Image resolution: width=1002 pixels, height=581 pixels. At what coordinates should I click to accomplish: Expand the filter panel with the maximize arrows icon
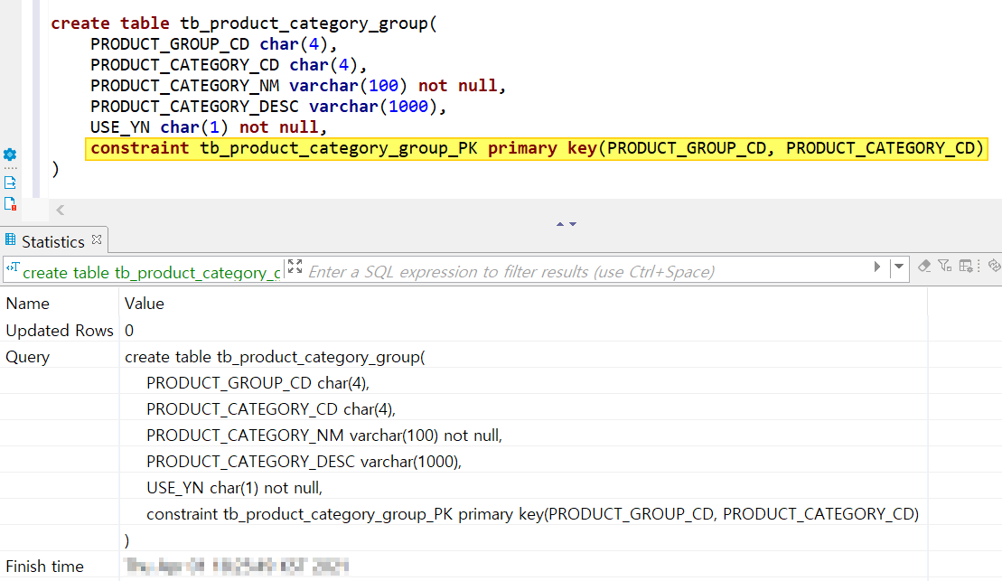295,267
